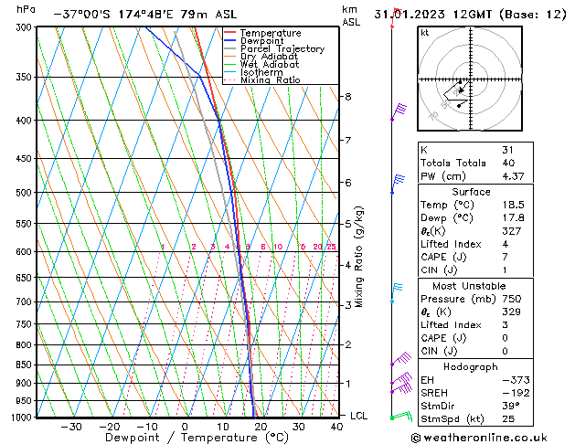Click the 'LCL' marker label
This screenshot has height=444, width=575.
(359, 417)
